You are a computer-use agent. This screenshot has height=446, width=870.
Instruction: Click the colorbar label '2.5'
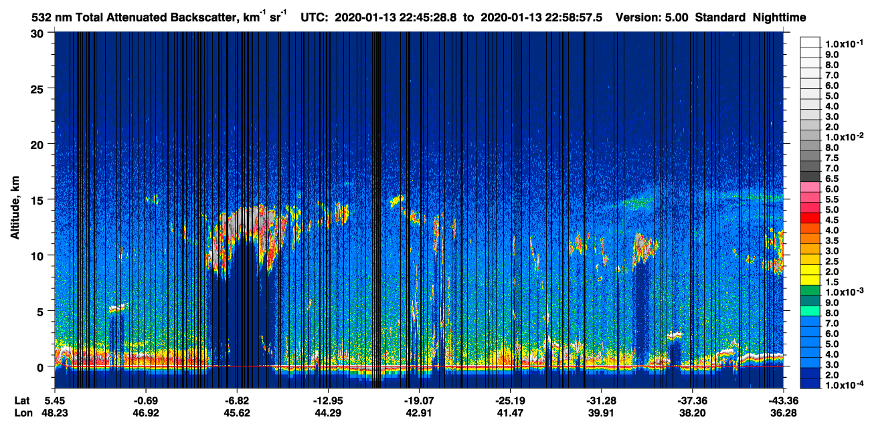pyautogui.click(x=832, y=261)
